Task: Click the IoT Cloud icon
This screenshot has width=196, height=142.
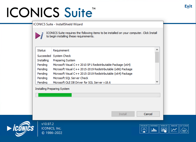Action: tap(184, 129)
